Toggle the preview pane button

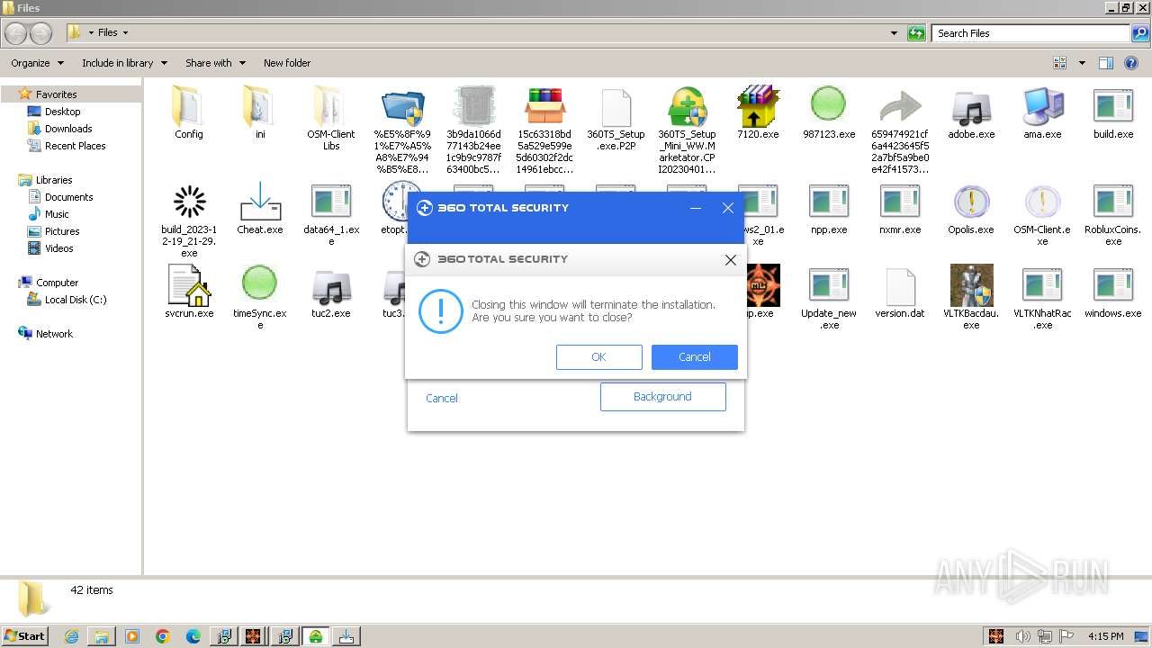(1106, 63)
